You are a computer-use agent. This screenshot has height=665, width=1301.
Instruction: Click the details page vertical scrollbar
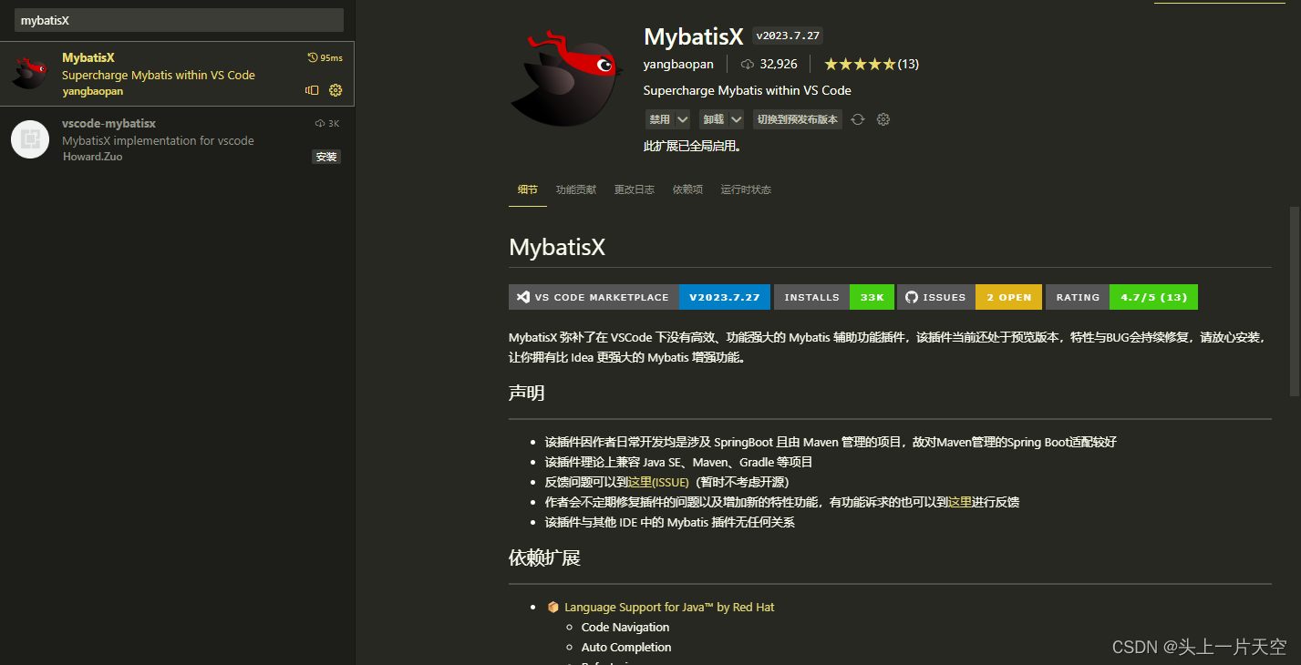(1295, 301)
